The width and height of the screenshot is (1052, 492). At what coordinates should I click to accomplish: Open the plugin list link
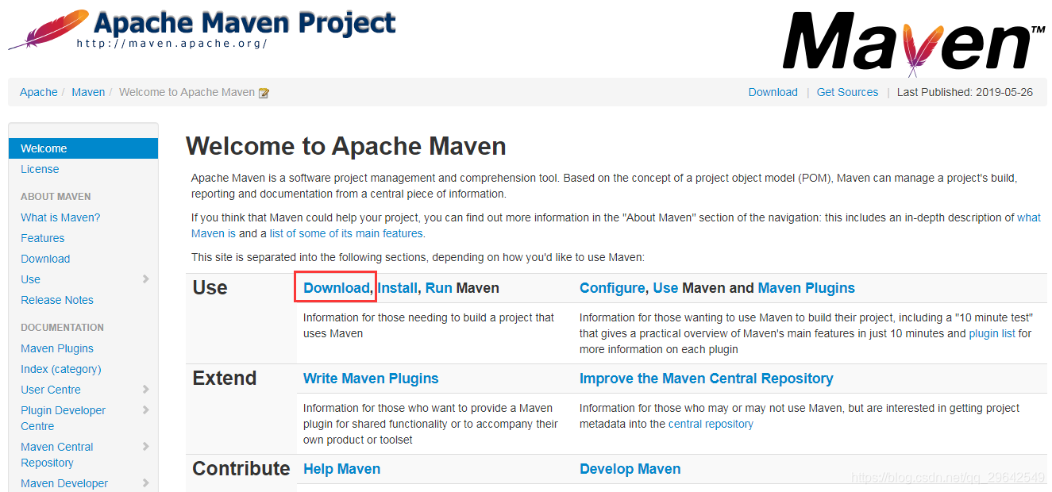pos(992,333)
